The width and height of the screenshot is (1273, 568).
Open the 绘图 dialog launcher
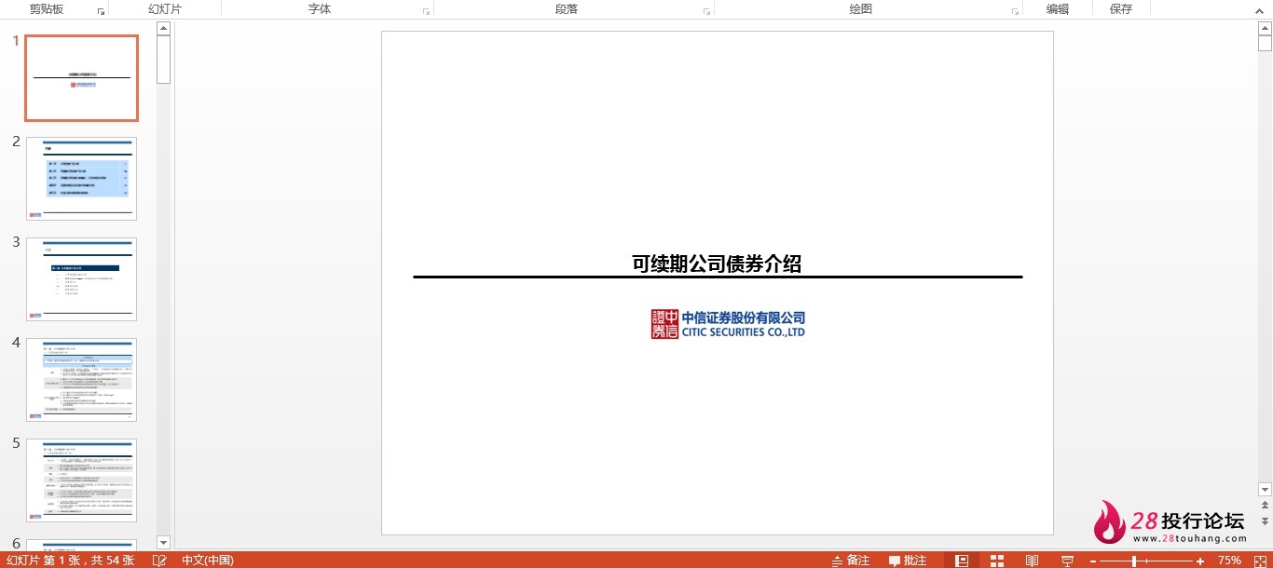coord(1015,12)
